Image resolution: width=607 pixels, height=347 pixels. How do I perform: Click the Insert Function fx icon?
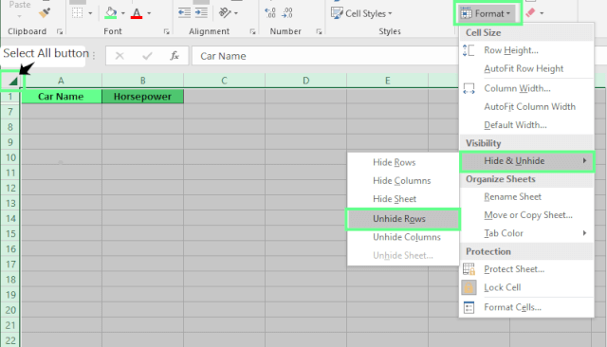coord(175,56)
